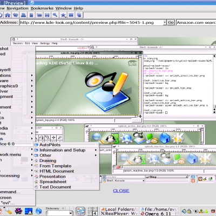216x216 pixels.
Task: Click the penguin terminal icon in taskbar
Action: (x=29, y=211)
